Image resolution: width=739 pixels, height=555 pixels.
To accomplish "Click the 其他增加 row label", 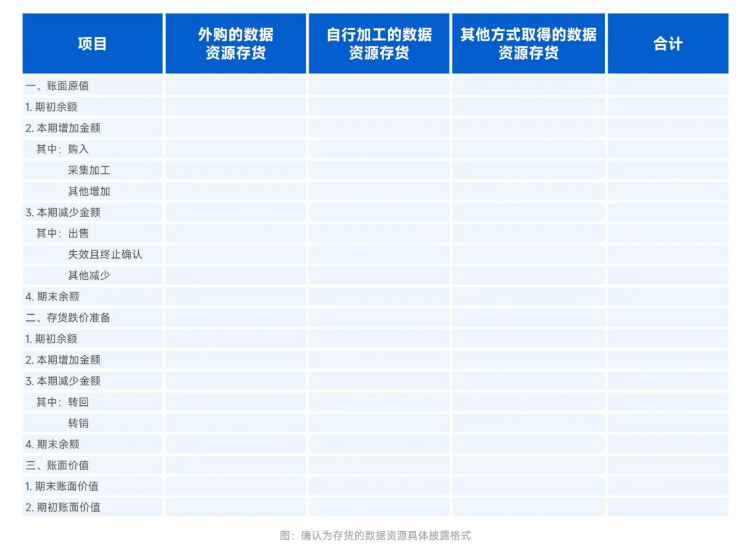I will [x=88, y=192].
